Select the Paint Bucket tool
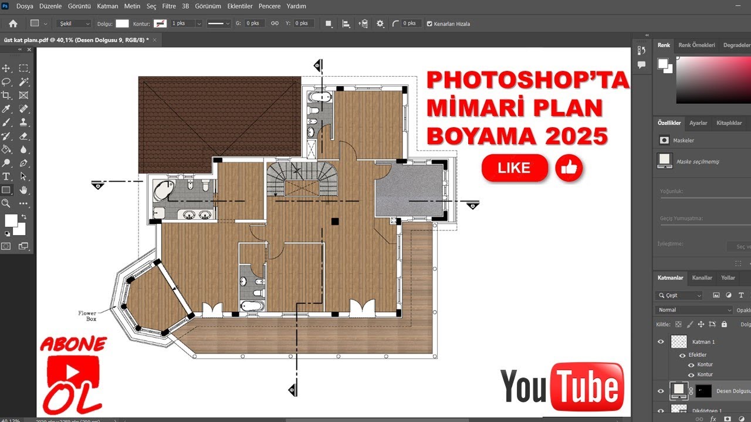The height and width of the screenshot is (422, 751). [x=6, y=149]
